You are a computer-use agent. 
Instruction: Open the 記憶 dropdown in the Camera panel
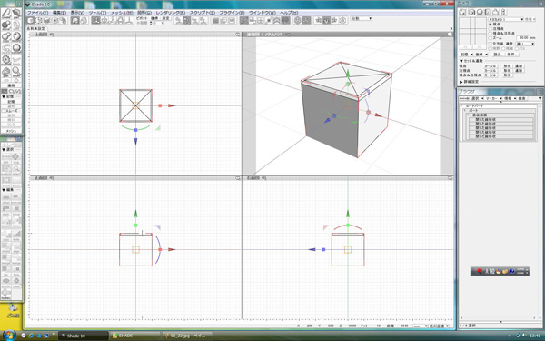467,55
